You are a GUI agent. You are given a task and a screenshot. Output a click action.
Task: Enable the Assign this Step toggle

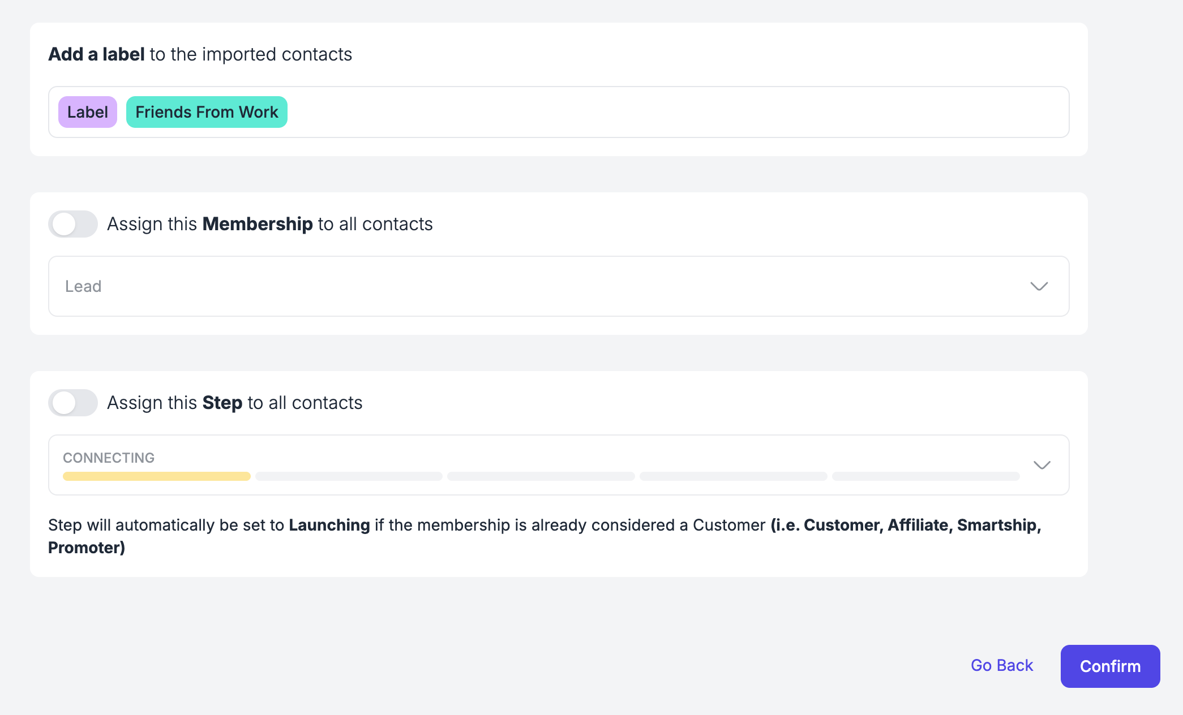pos(72,403)
